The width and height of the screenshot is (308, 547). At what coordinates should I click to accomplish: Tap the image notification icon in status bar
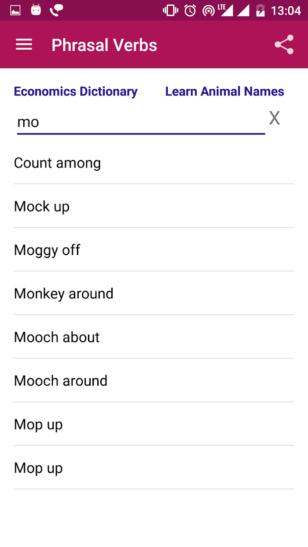15,10
